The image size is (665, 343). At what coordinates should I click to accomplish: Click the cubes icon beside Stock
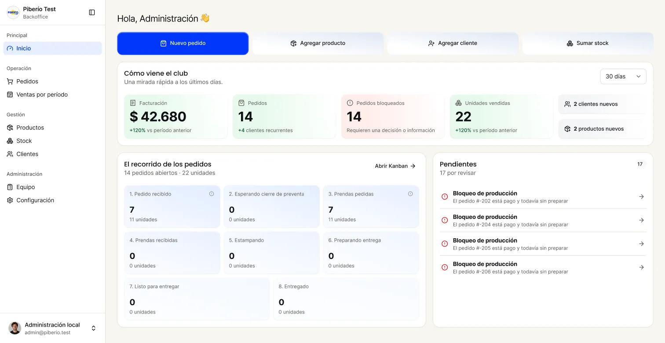(10, 141)
